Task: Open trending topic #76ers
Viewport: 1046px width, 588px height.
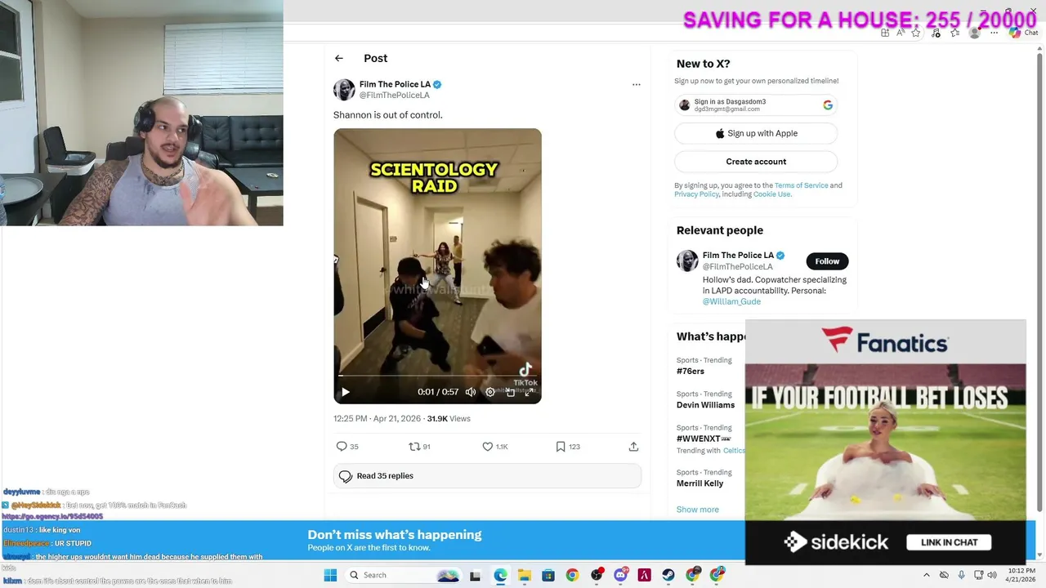Action: click(691, 372)
